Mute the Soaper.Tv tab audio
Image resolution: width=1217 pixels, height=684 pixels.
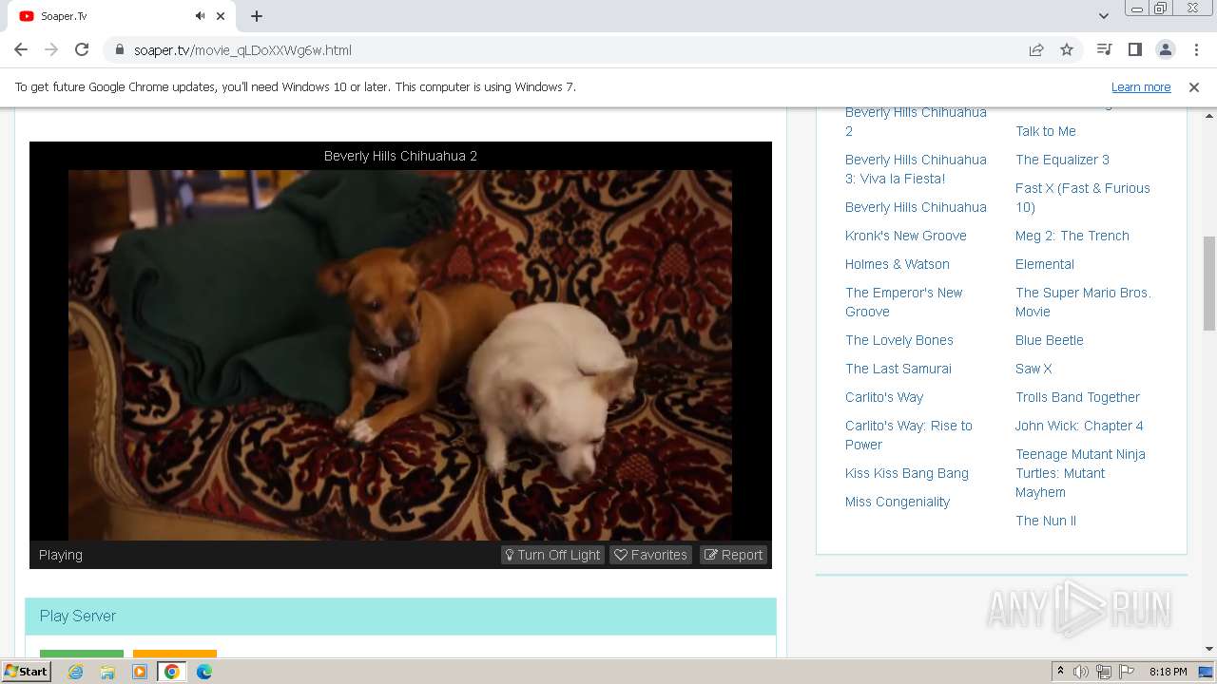point(201,16)
